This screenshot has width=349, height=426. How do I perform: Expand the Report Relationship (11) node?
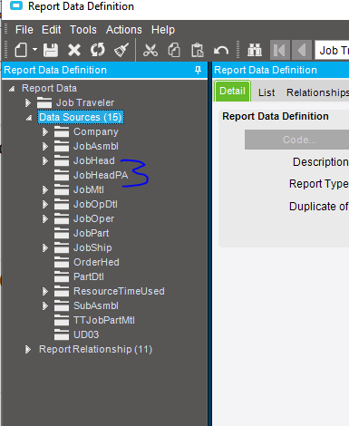click(x=28, y=349)
